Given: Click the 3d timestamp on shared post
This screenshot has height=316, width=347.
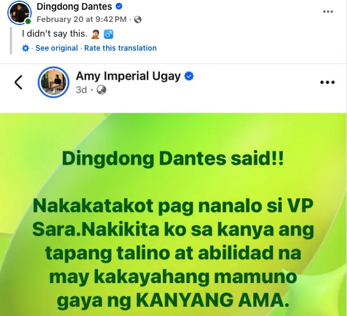Looking at the screenshot, I should click(x=81, y=90).
